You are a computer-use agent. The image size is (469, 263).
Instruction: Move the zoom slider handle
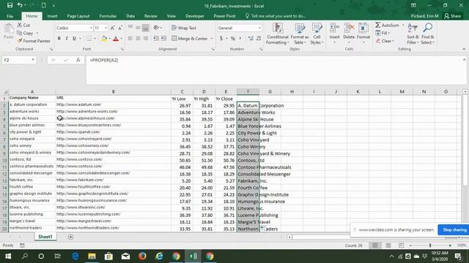tap(430, 245)
